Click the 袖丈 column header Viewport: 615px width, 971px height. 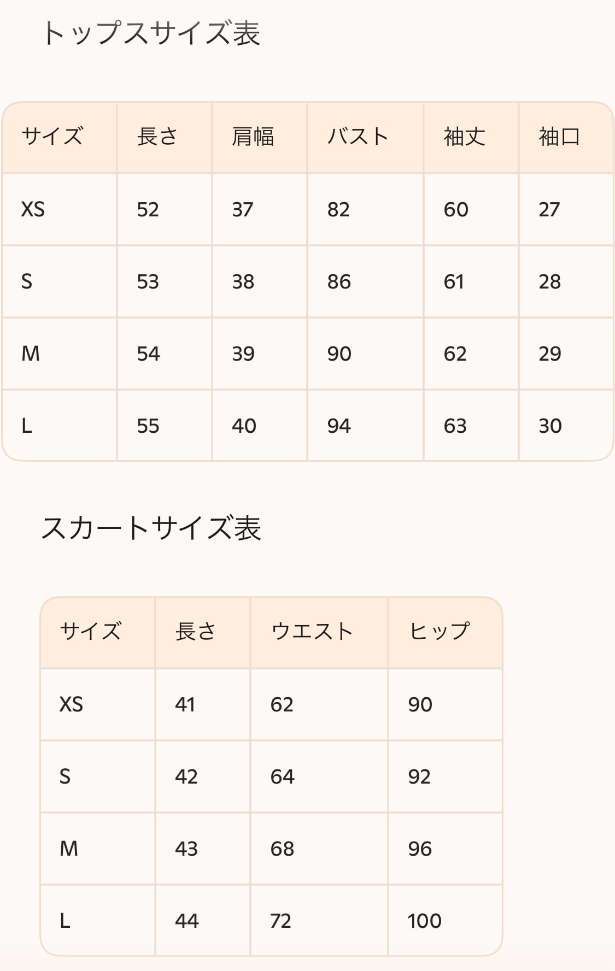[464, 137]
